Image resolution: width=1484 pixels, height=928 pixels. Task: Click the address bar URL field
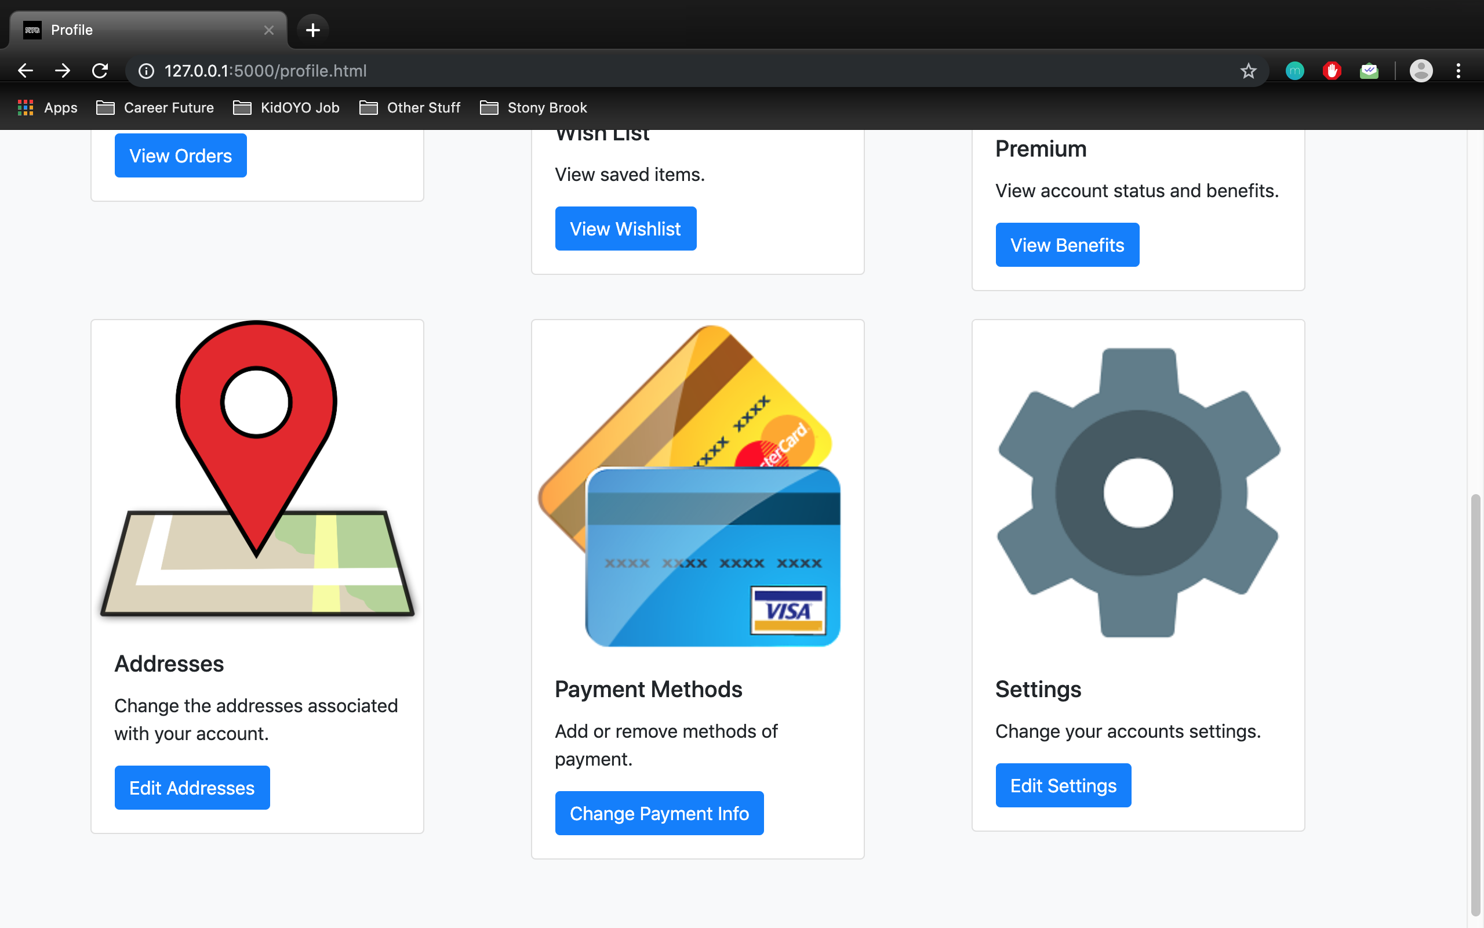[552, 71]
